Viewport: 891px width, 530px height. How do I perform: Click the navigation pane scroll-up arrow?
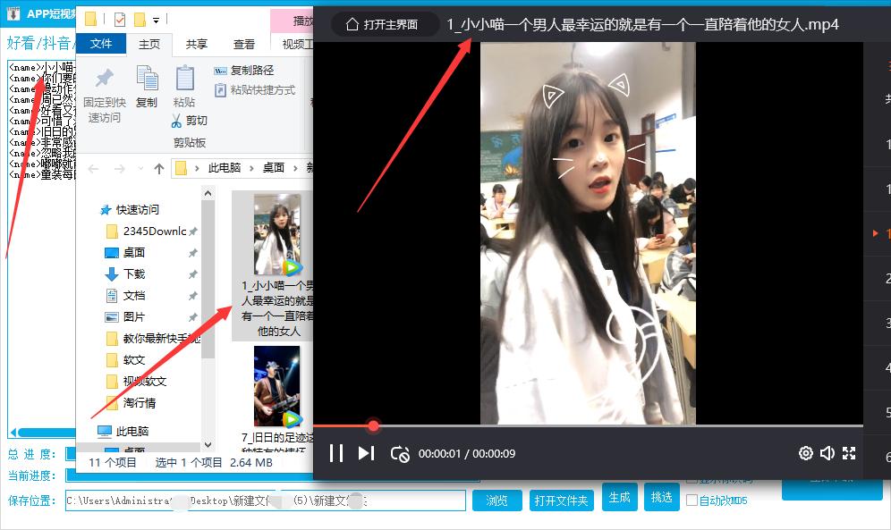[208, 194]
